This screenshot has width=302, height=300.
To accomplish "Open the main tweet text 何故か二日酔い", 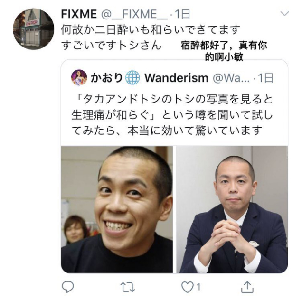I will [x=151, y=37].
